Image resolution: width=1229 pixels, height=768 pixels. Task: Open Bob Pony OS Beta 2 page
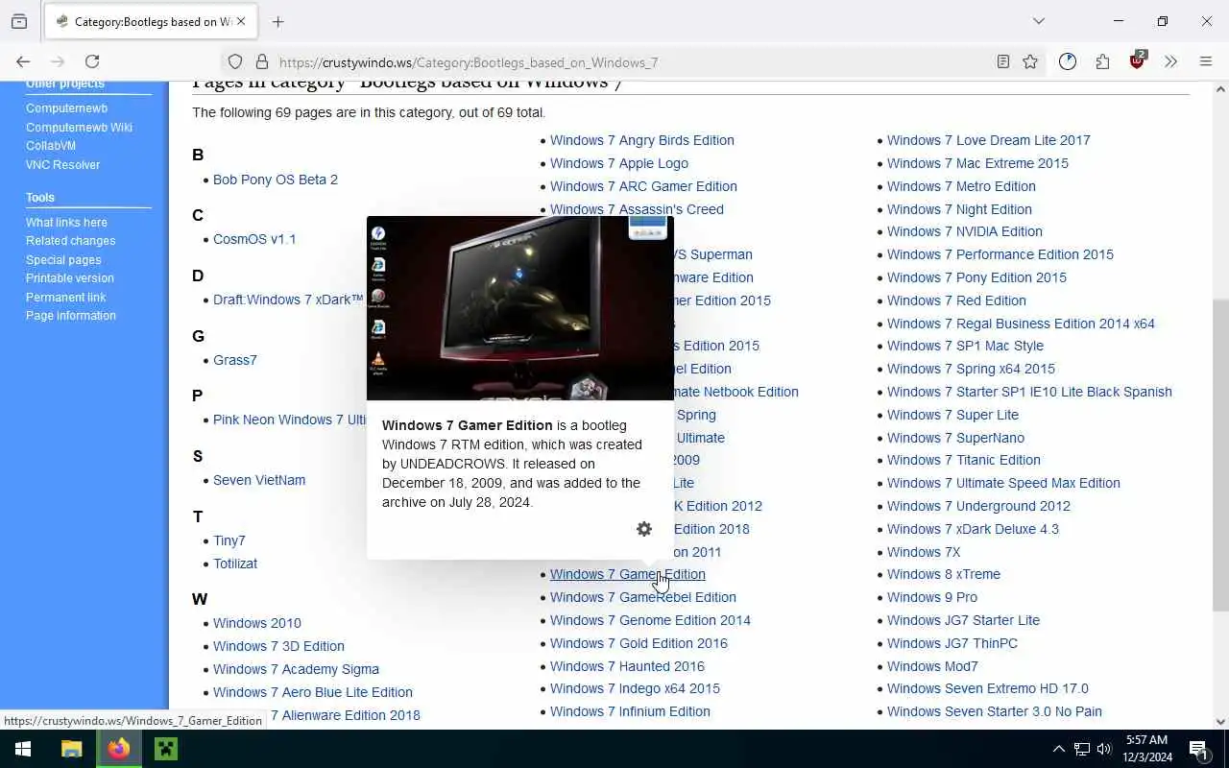click(x=276, y=180)
